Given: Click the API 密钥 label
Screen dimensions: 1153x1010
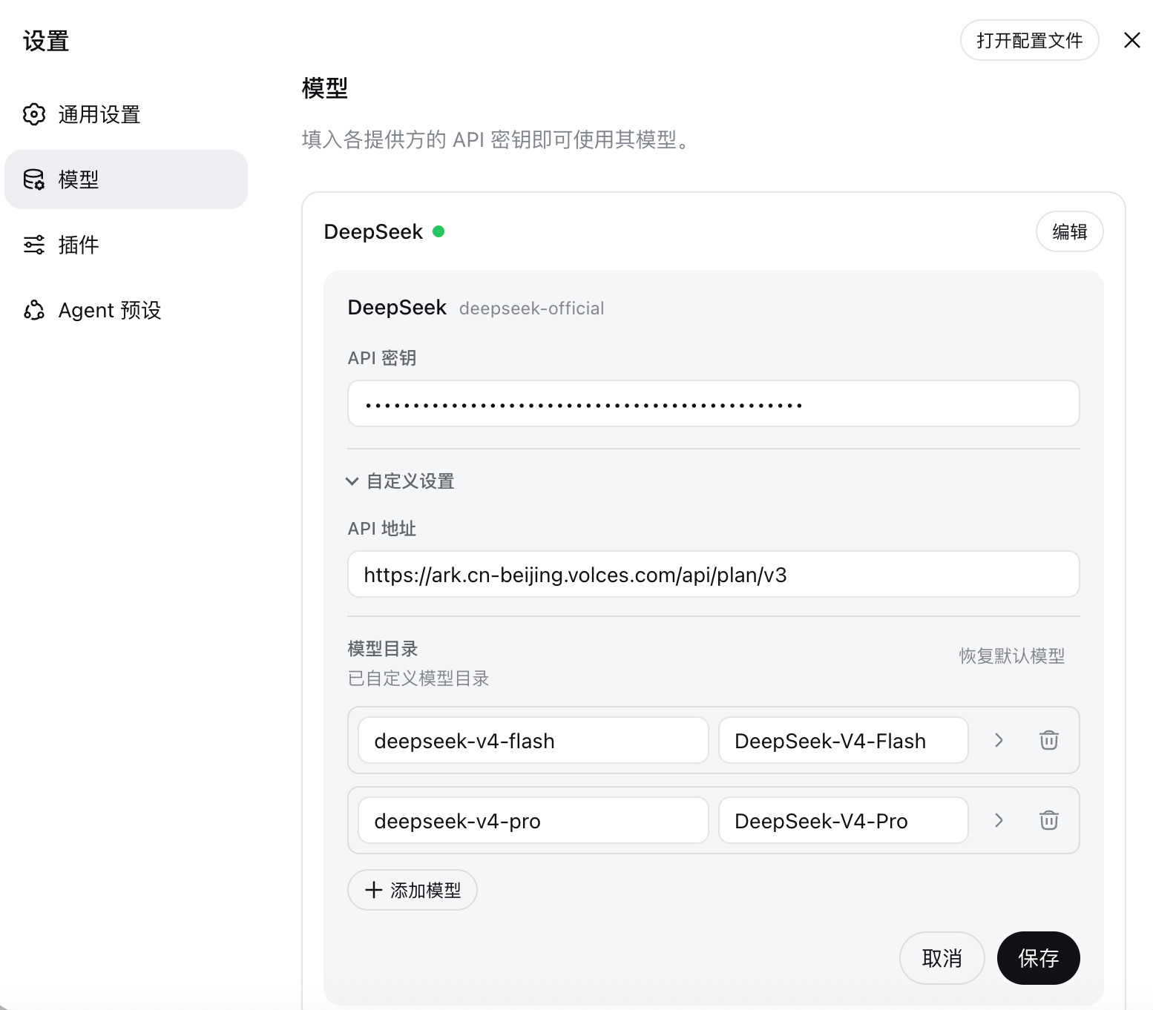Looking at the screenshot, I should [x=382, y=358].
